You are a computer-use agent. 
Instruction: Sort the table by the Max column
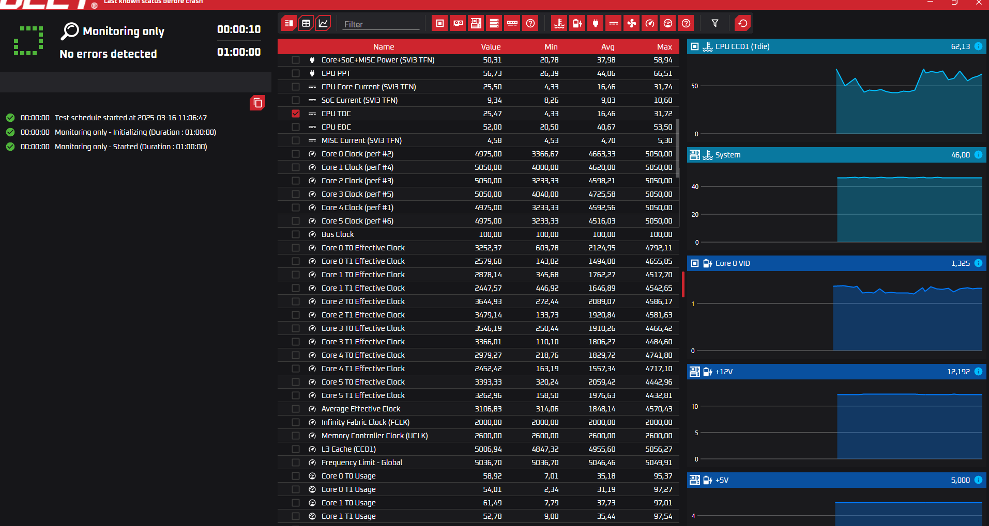point(664,46)
